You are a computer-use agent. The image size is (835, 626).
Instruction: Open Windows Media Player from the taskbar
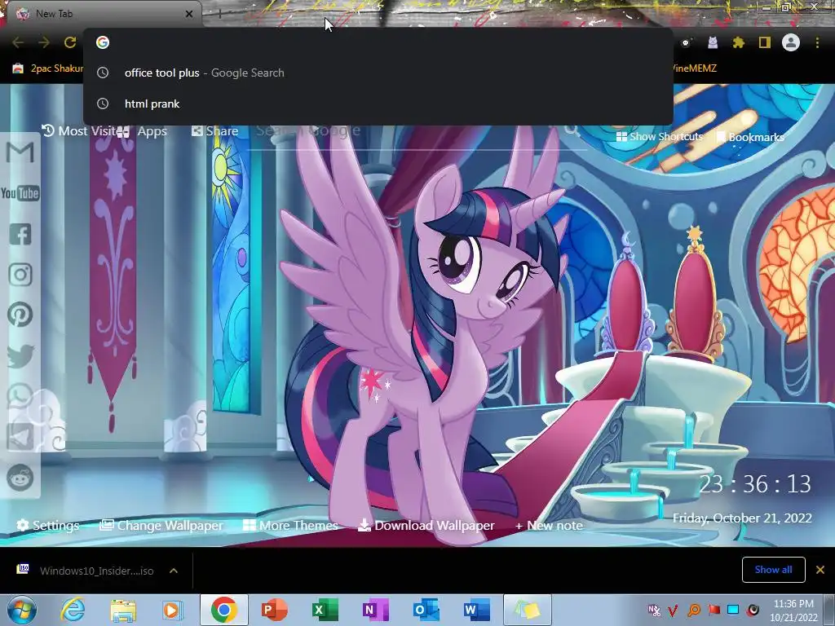tap(173, 610)
